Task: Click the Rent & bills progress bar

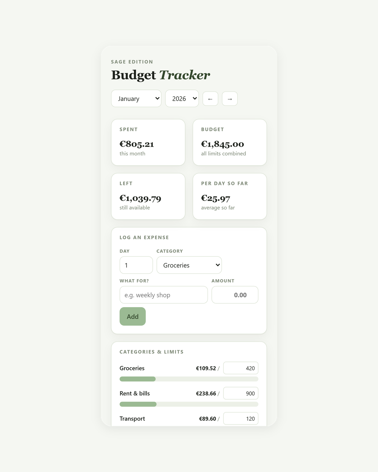Action: coord(189,404)
